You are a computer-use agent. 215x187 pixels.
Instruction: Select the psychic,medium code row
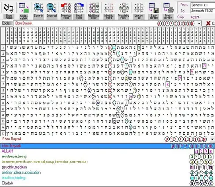[107, 167]
